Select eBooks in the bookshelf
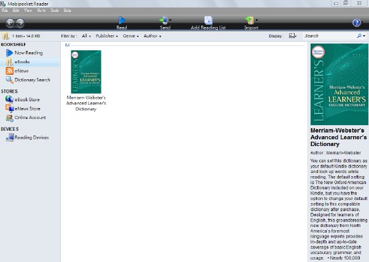This screenshot has width=369, height=262. tap(22, 62)
